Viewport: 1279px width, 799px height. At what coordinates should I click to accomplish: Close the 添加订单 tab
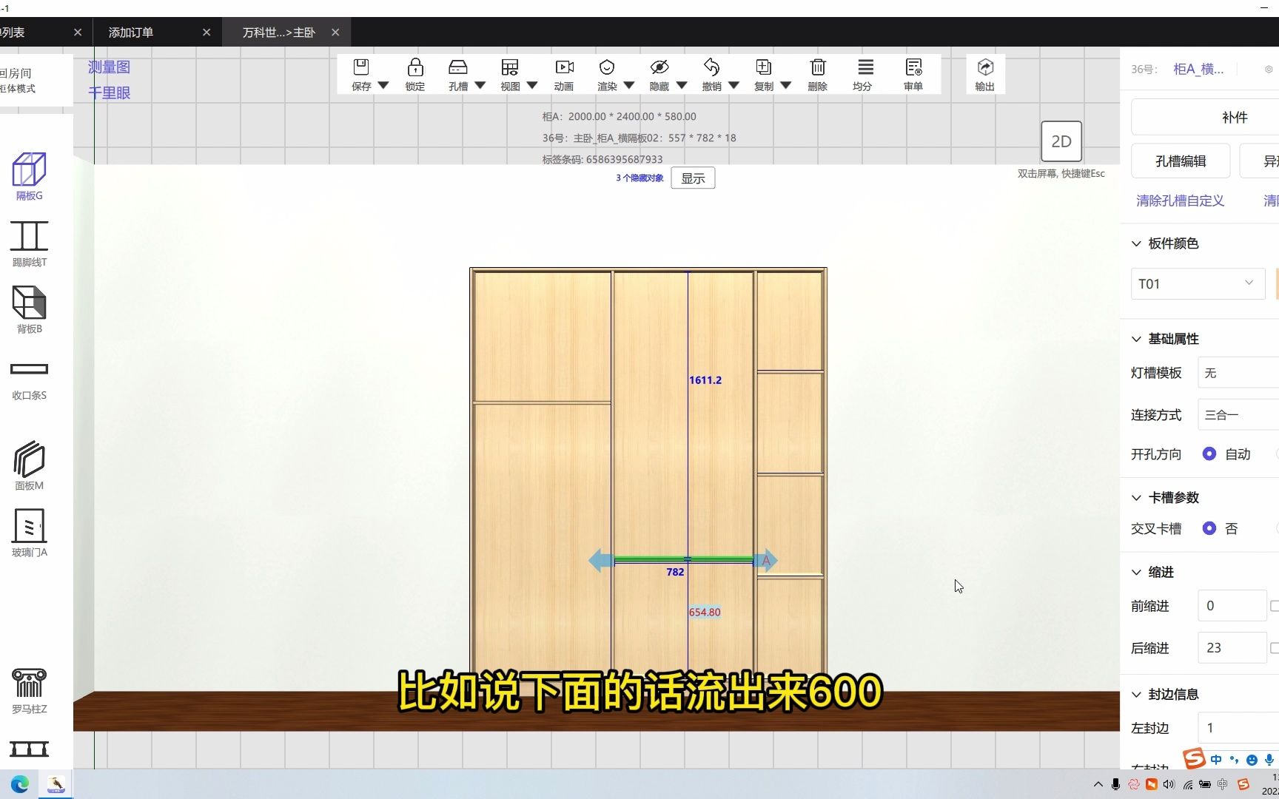pos(207,33)
